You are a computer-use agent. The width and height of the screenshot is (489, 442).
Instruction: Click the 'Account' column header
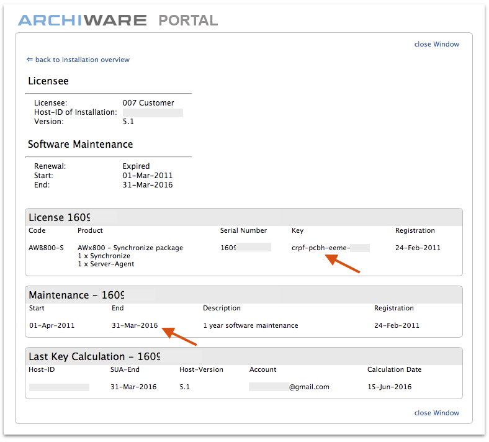pyautogui.click(x=262, y=369)
